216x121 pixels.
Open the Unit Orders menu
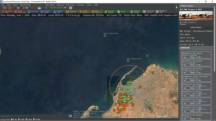click(x=50, y=5)
